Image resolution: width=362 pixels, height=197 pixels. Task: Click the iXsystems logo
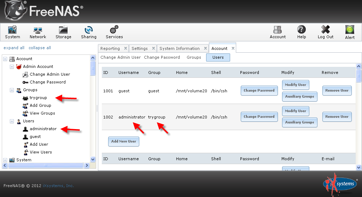(340, 184)
